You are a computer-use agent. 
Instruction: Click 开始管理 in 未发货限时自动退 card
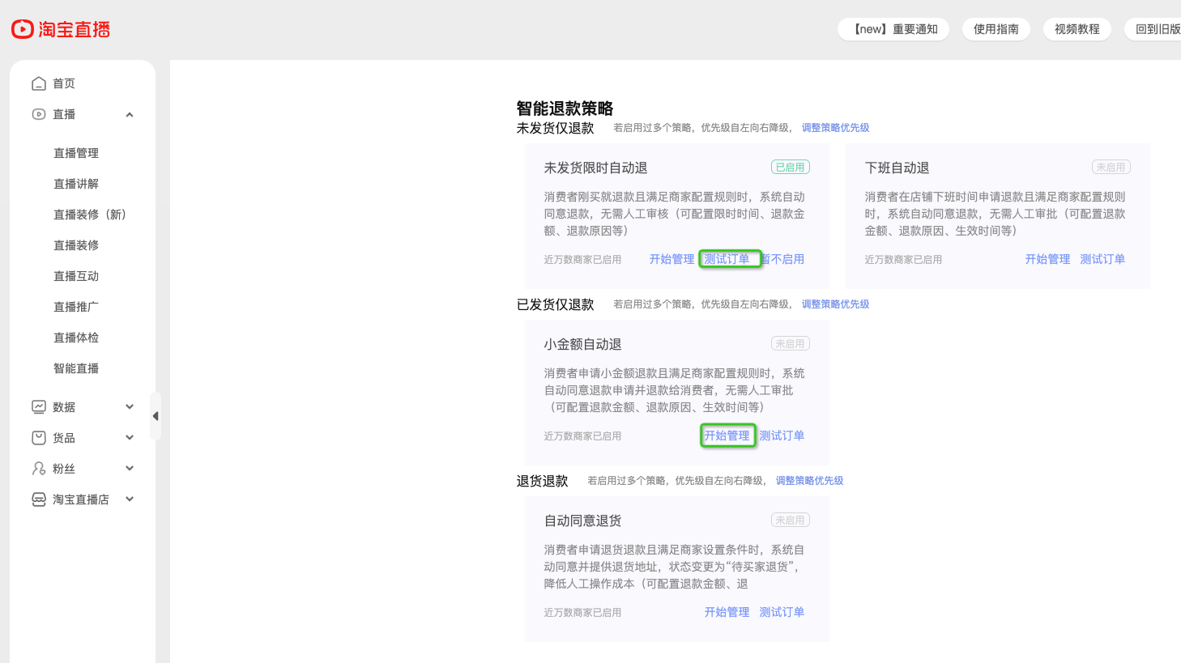(672, 259)
